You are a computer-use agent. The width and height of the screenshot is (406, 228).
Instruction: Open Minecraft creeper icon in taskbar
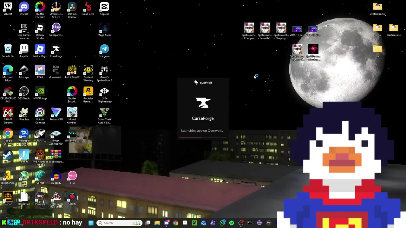coord(194,223)
